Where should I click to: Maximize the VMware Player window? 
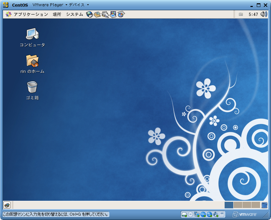258,5
